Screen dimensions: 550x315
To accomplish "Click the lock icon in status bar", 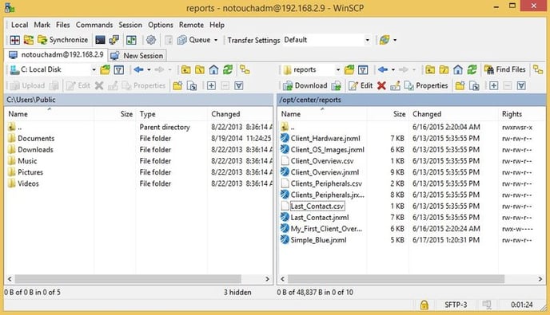I will (x=424, y=305).
